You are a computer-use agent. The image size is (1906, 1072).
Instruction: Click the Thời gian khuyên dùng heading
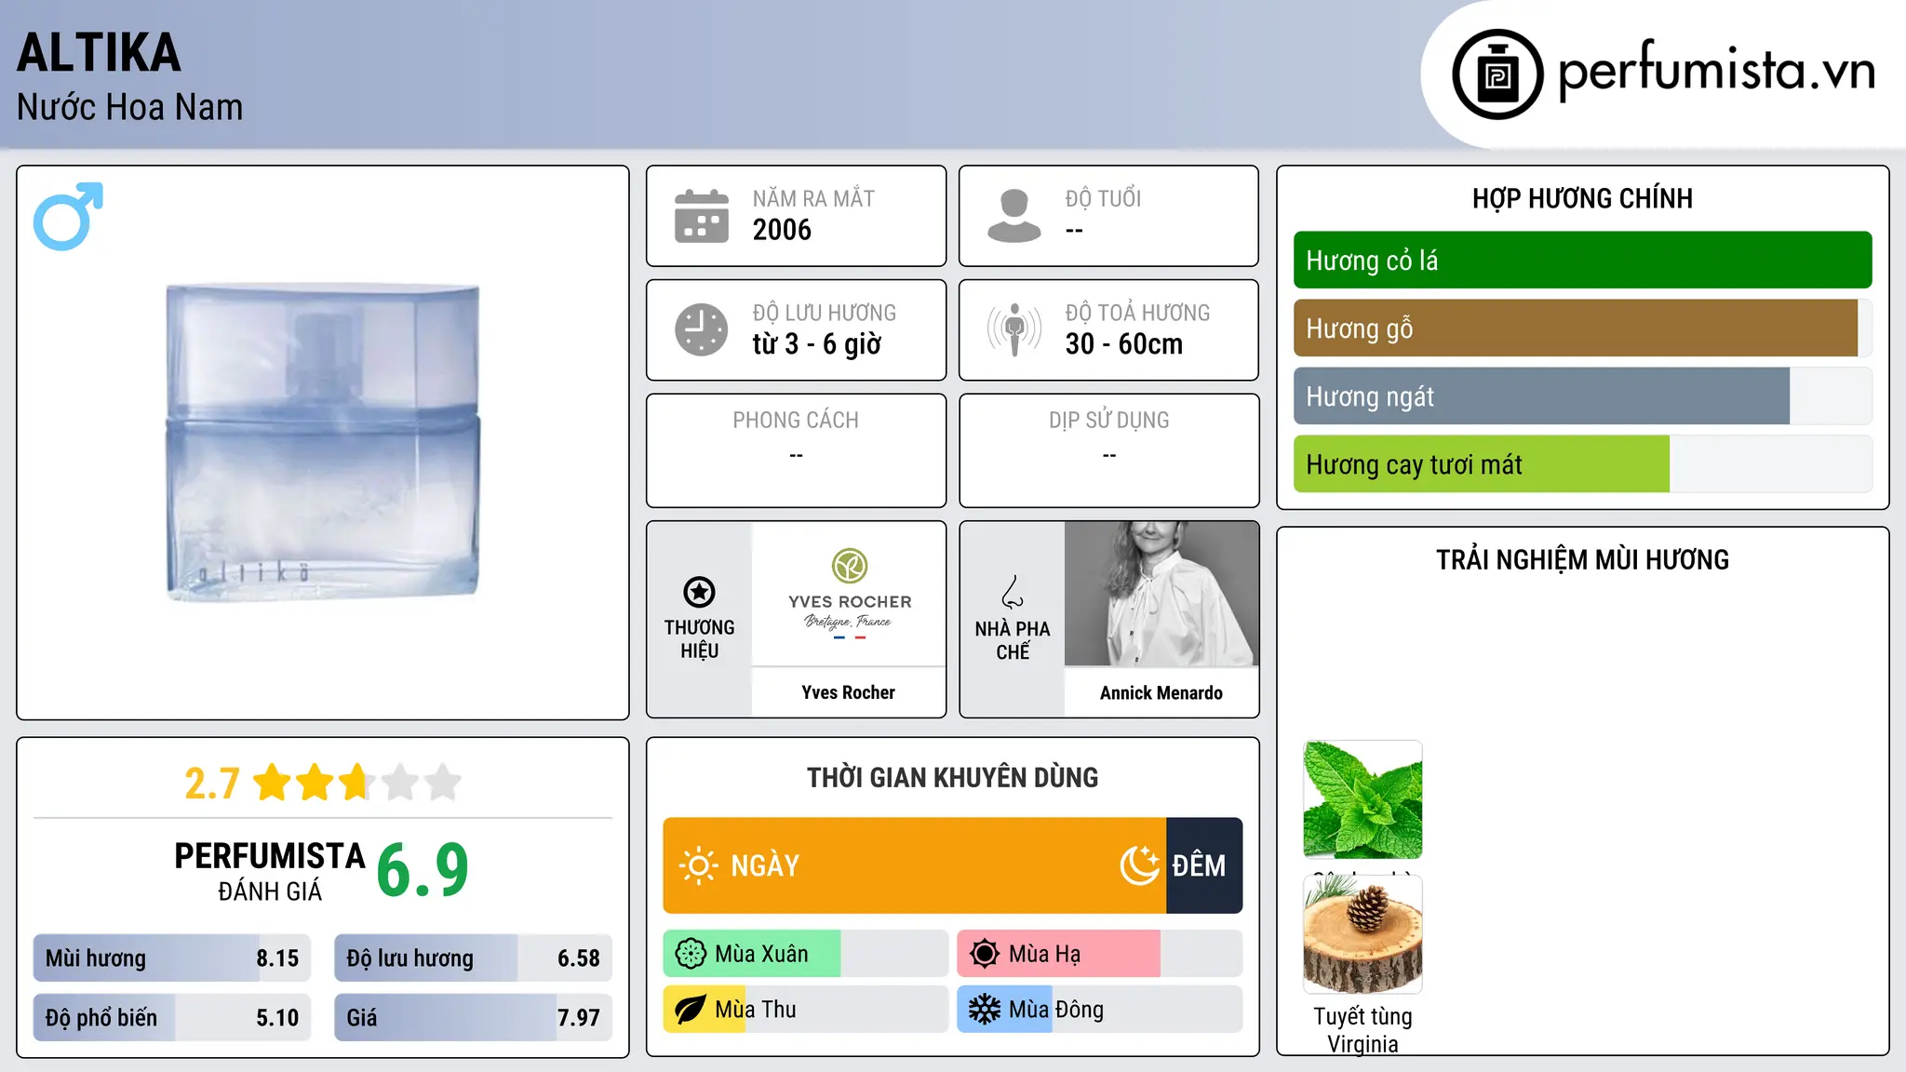952,777
